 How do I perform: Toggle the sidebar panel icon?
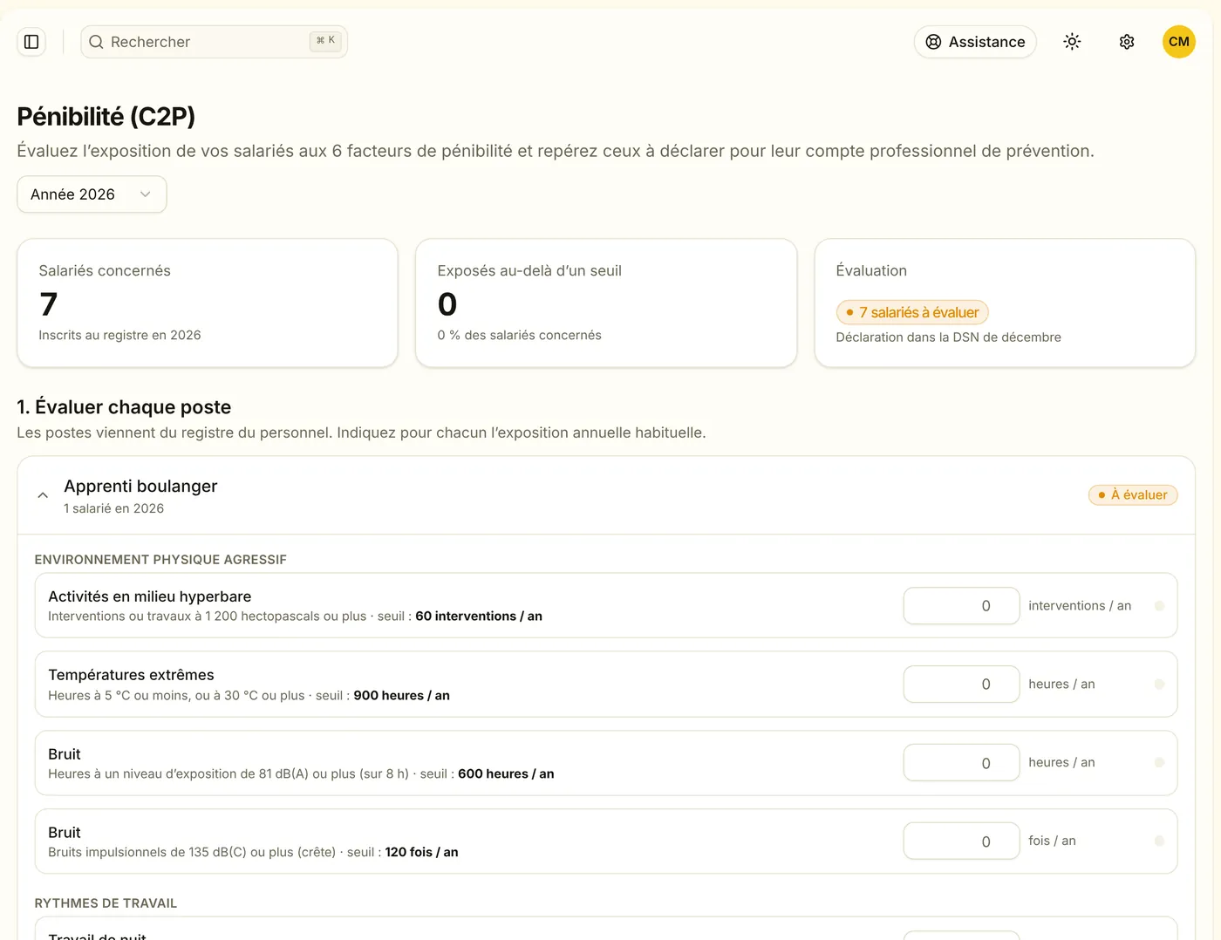pos(31,42)
